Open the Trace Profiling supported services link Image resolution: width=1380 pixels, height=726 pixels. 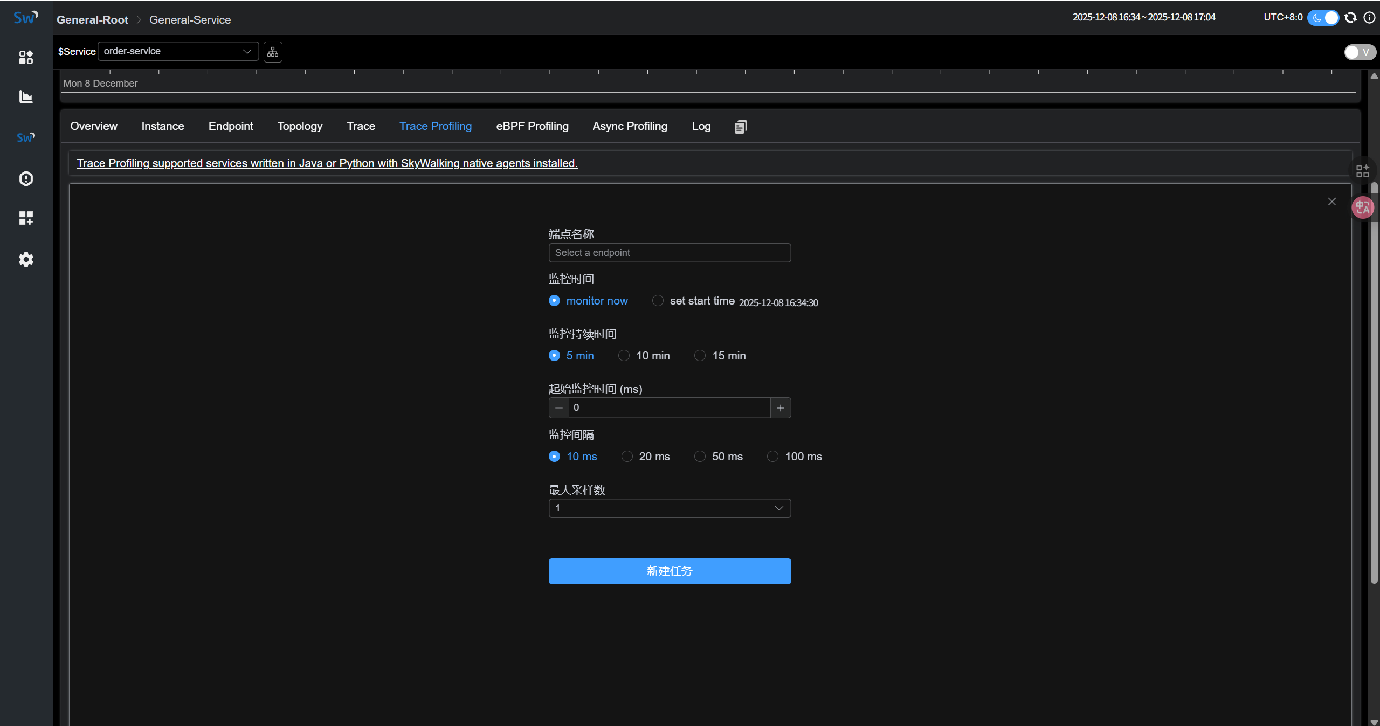pyautogui.click(x=327, y=163)
